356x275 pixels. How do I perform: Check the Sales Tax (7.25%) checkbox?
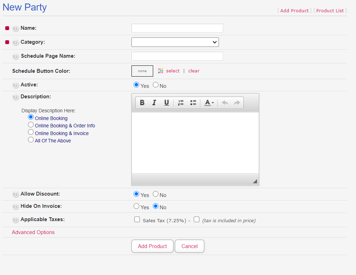137,219
